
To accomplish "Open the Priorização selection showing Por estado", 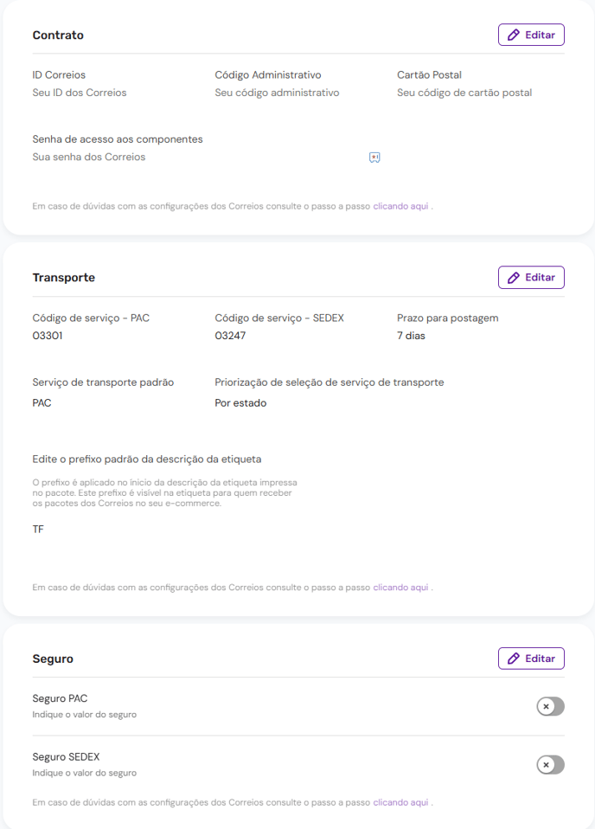I will pyautogui.click(x=240, y=403).
